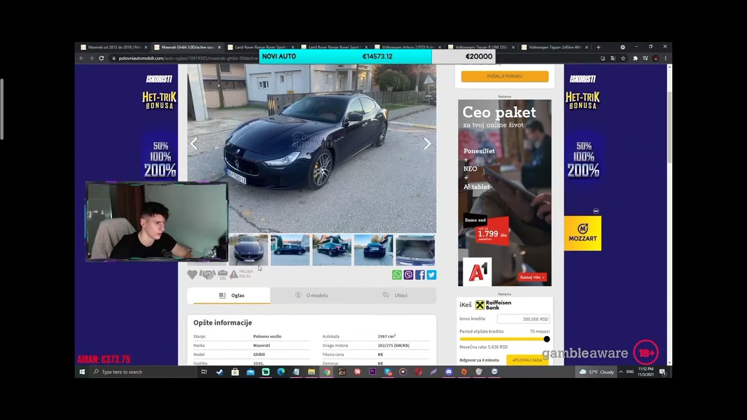Go back using the browser back arrow
This screenshot has height=420, width=747.
pos(82,58)
